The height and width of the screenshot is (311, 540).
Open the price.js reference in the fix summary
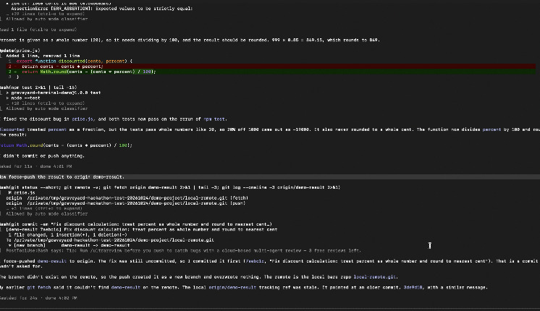(x=83, y=119)
